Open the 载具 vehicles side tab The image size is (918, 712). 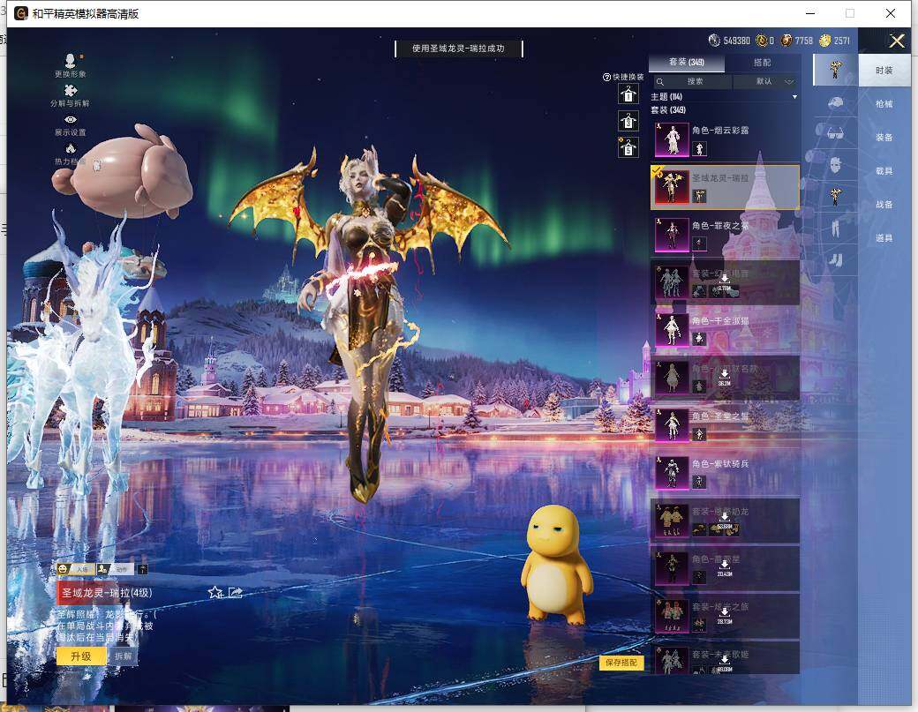tap(884, 171)
